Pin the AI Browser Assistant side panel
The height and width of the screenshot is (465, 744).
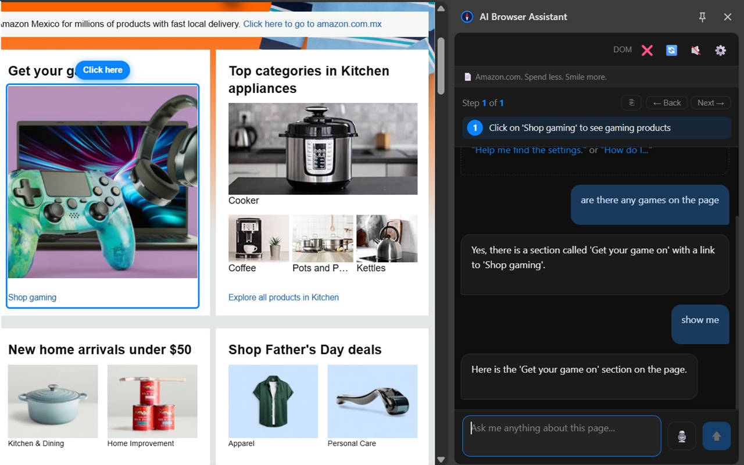click(x=702, y=17)
